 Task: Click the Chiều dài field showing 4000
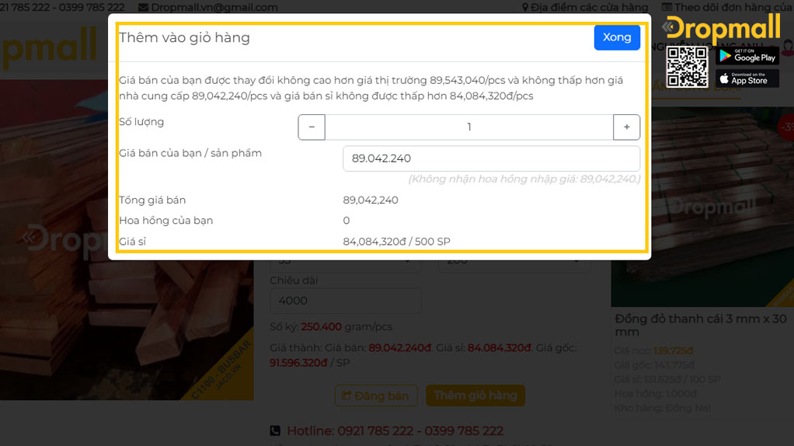click(x=346, y=301)
